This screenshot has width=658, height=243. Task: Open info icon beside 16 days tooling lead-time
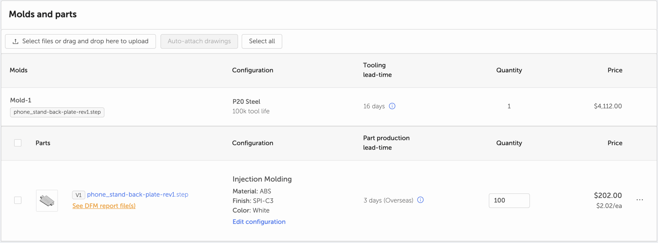392,106
